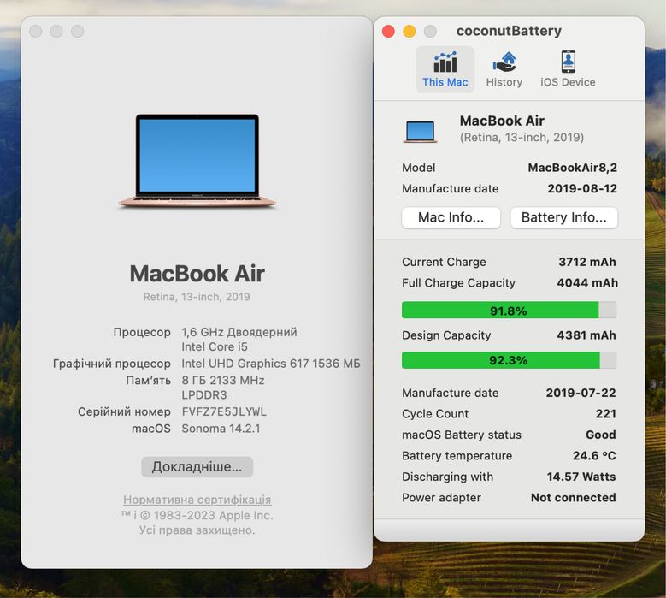Click the coconutBattery window title
666x598 pixels.
[x=509, y=31]
